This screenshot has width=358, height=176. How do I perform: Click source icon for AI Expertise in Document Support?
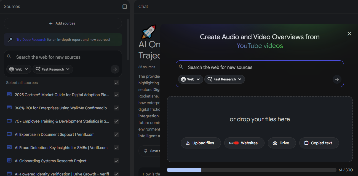(x=9, y=134)
